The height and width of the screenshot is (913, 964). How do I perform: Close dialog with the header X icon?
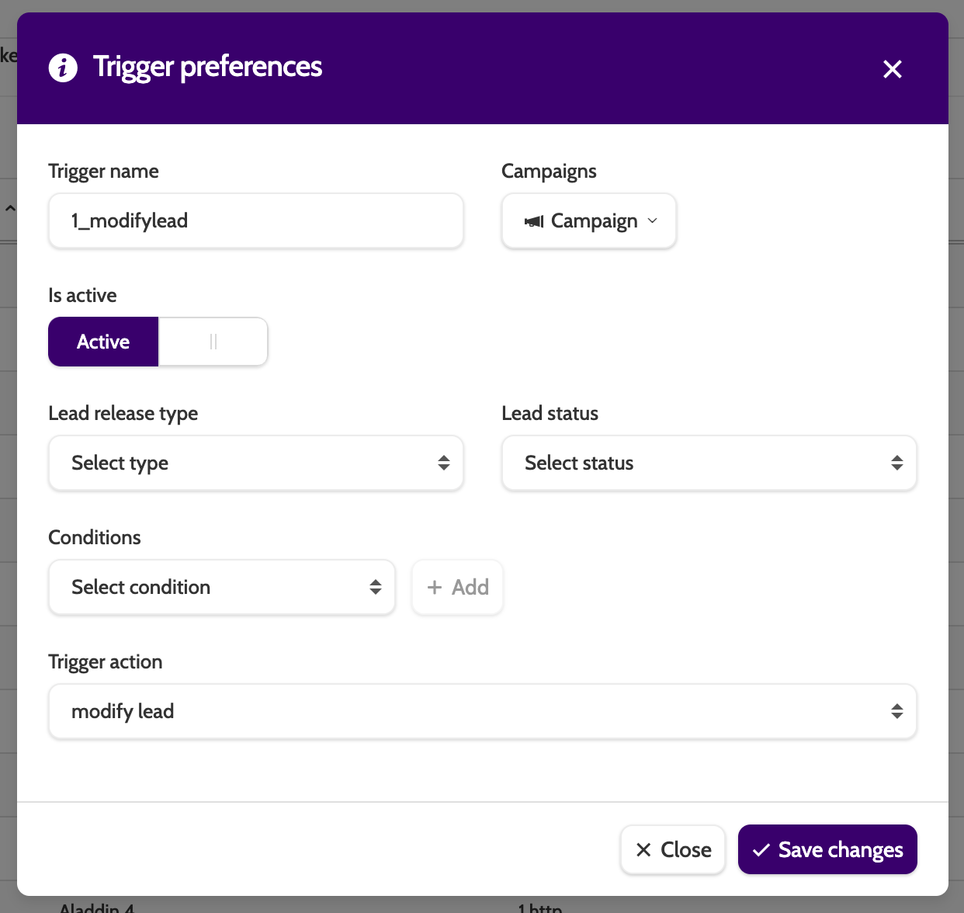click(893, 69)
